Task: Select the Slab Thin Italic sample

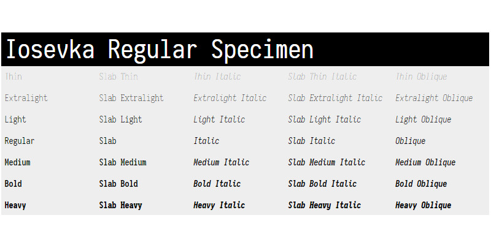Action: [322, 77]
